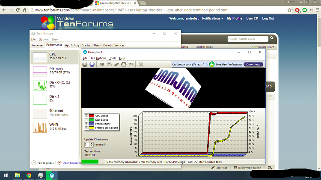Start the selected tests in HeavyLoad
321x180 pixels.
pyautogui.click(x=85, y=64)
